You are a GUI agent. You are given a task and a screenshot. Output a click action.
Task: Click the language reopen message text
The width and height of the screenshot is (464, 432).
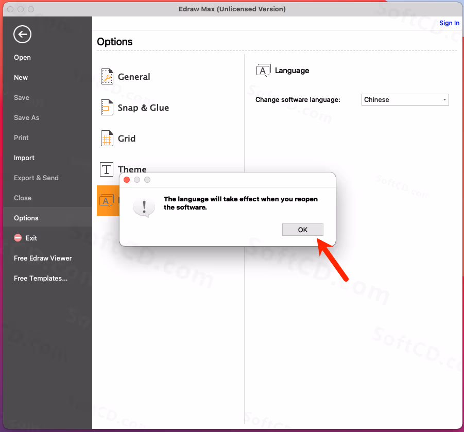pos(240,203)
